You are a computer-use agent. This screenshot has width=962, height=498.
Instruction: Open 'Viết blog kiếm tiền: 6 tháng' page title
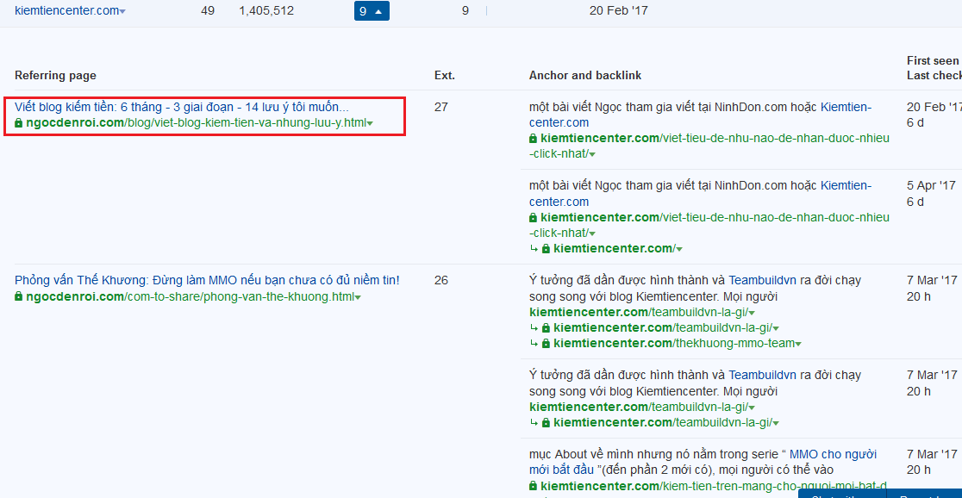[182, 108]
